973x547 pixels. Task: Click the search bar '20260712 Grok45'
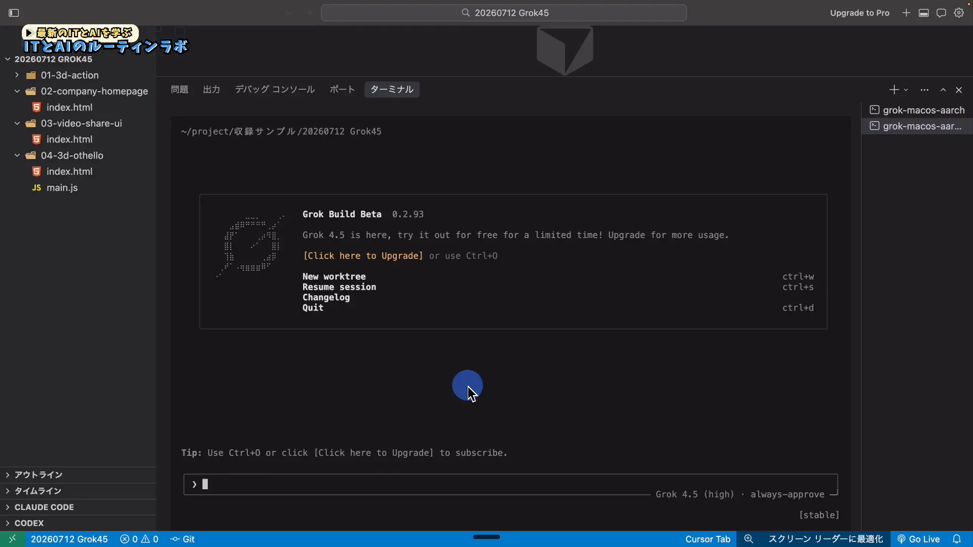coord(504,13)
